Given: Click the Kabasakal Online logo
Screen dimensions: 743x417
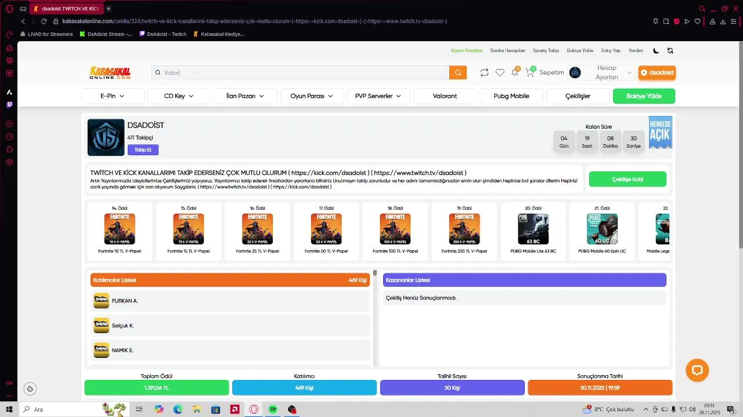Looking at the screenshot, I should 110,72.
